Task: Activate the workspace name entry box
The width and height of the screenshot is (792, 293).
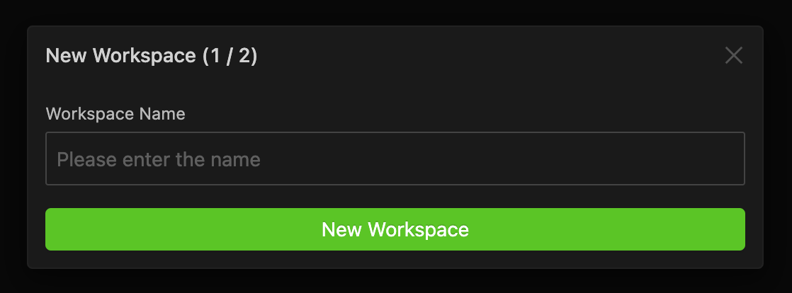Action: point(395,159)
